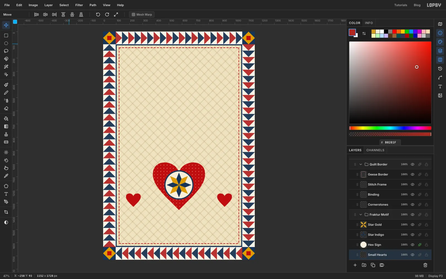Select the paint bucket fill tool
Image resolution: width=446 pixels, height=279 pixels.
tap(6, 119)
